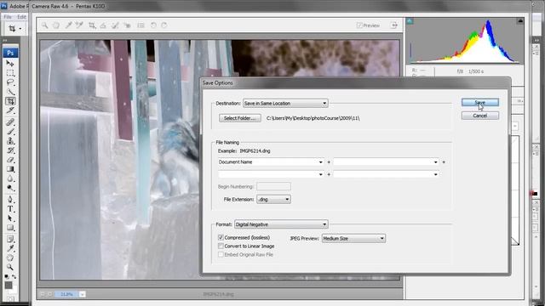Viewport: 545px width, 306px height.
Task: Open the Format Digital Negative dropdown
Action: pyautogui.click(x=281, y=224)
